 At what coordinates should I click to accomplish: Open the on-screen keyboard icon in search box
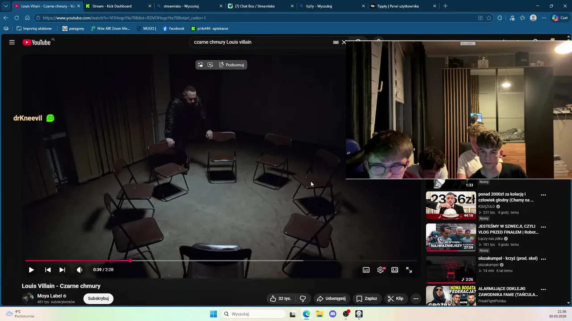(336, 42)
